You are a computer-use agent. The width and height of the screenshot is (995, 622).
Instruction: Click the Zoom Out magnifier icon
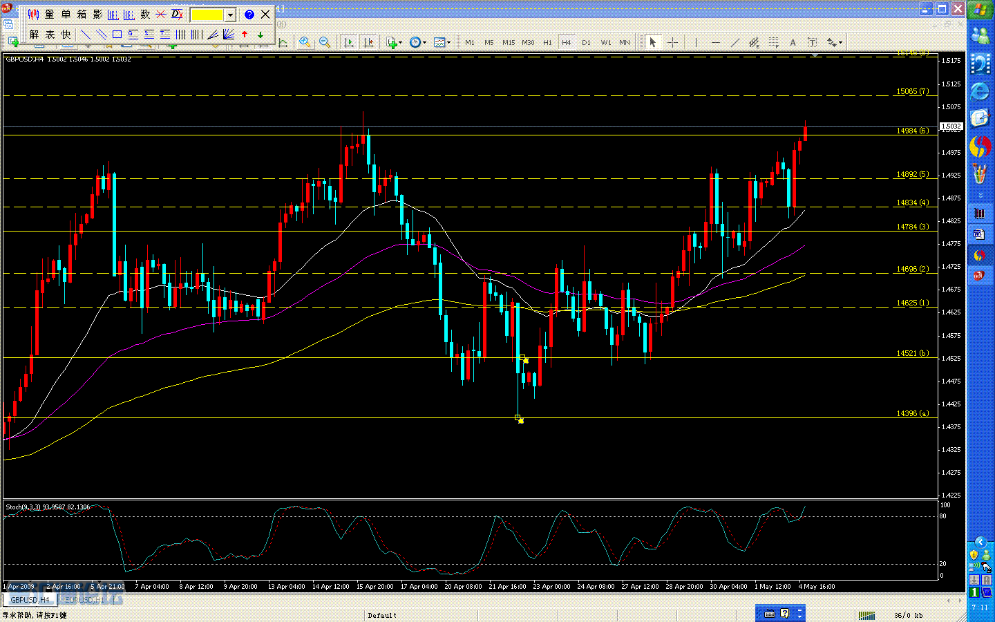[325, 42]
